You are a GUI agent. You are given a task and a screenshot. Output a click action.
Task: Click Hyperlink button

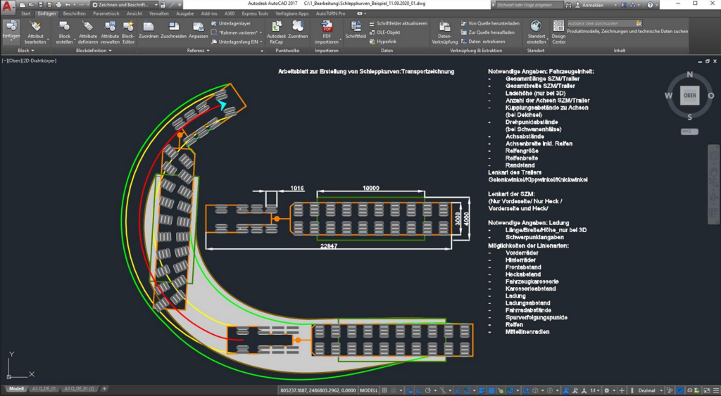pos(382,41)
